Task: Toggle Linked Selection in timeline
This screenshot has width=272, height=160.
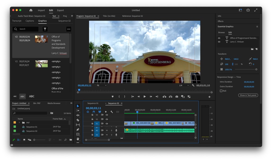Action: (x=100, y=112)
